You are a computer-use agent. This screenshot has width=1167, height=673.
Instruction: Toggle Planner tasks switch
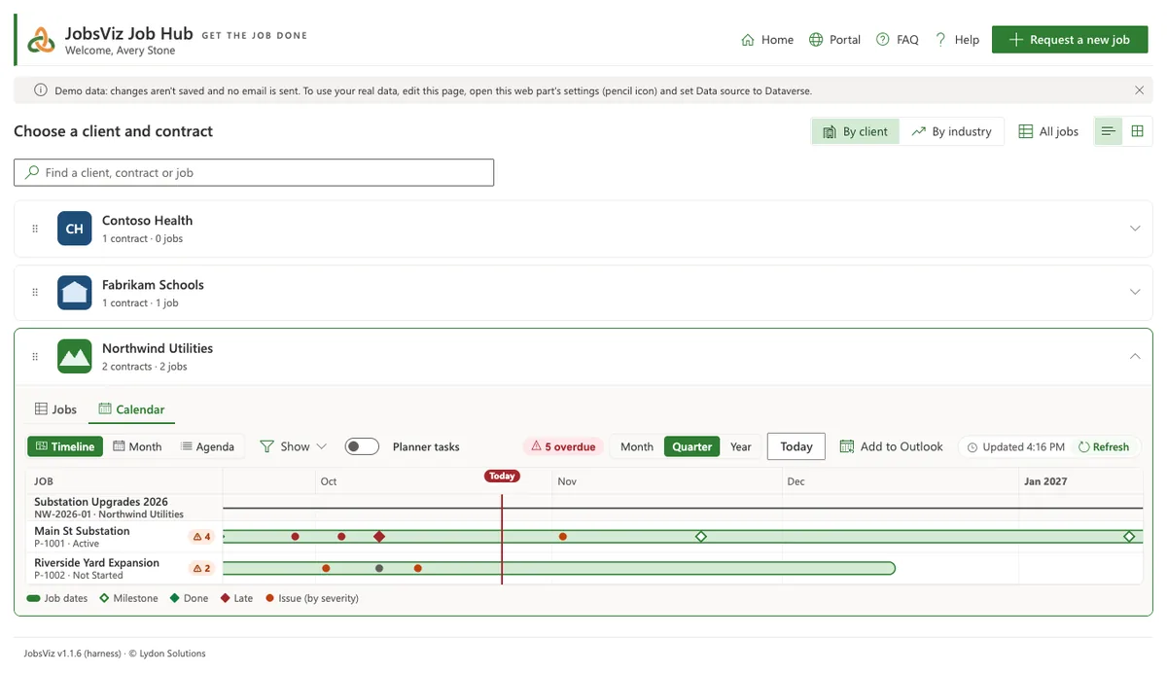tap(362, 446)
